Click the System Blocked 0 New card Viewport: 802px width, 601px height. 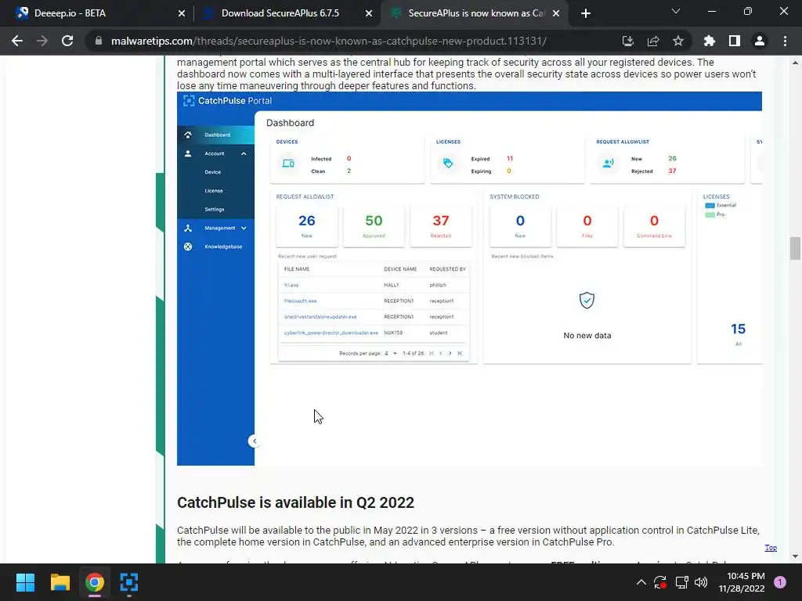pyautogui.click(x=520, y=226)
